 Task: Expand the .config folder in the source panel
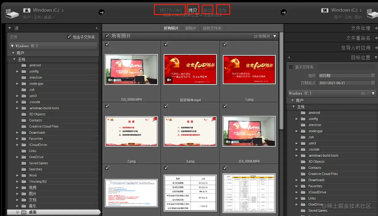tap(17, 71)
